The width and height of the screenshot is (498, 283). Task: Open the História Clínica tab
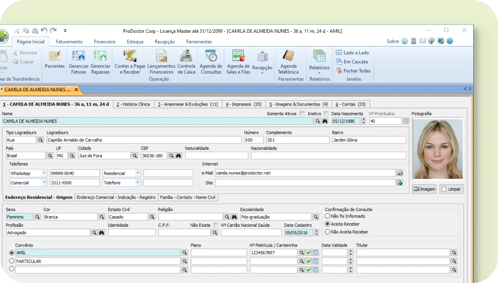tap(133, 104)
